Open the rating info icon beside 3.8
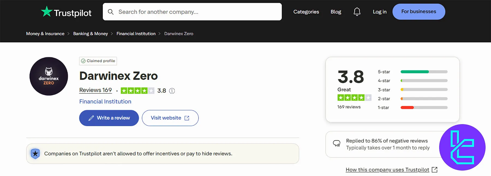Viewport: 491px width, 176px height. (172, 91)
